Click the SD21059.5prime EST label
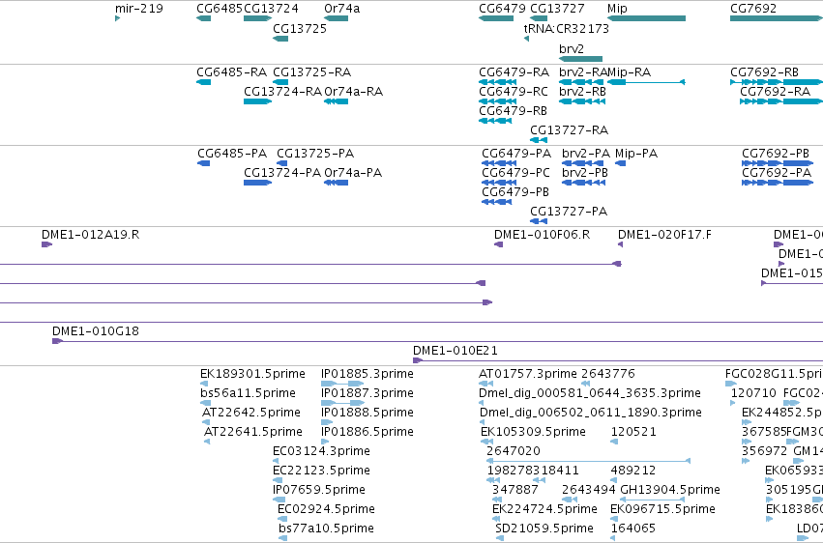Image resolution: width=823 pixels, height=543 pixels. pos(544,529)
